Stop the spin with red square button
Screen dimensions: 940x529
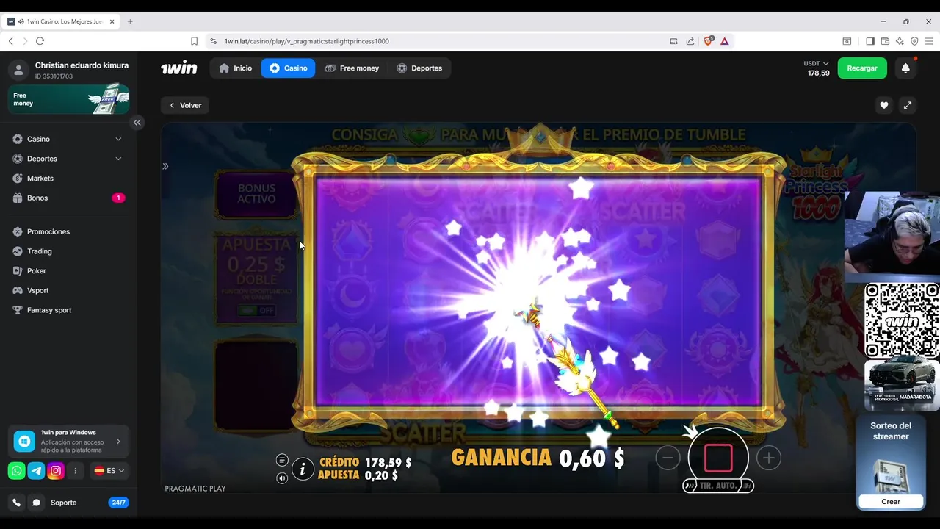tap(718, 458)
